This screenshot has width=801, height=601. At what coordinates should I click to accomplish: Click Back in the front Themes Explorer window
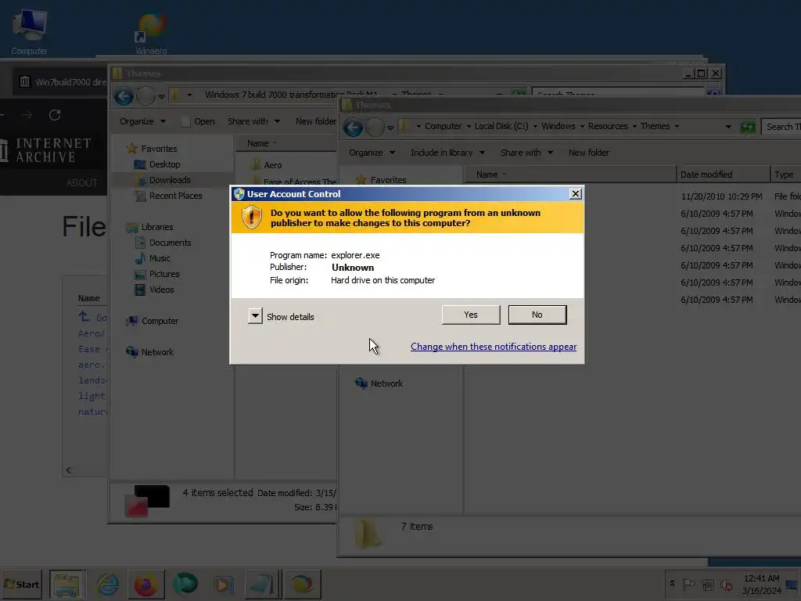353,128
